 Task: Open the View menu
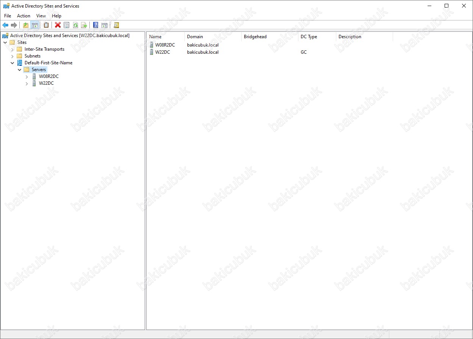[x=41, y=16]
